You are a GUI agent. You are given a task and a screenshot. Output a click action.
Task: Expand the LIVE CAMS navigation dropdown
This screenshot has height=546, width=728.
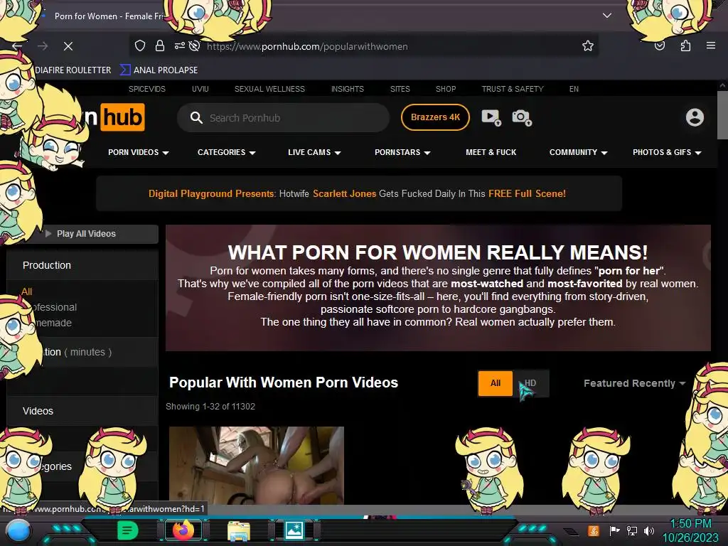click(314, 152)
